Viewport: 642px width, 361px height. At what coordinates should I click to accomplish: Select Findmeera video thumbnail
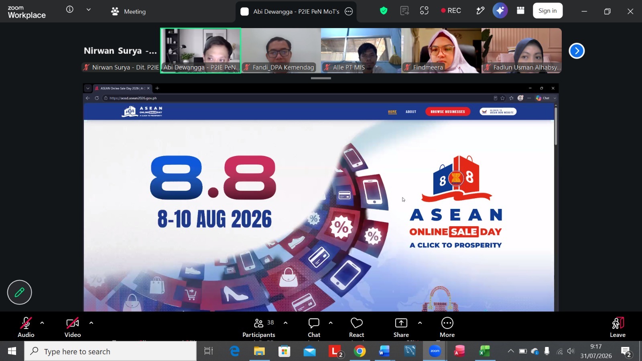pos(441,51)
